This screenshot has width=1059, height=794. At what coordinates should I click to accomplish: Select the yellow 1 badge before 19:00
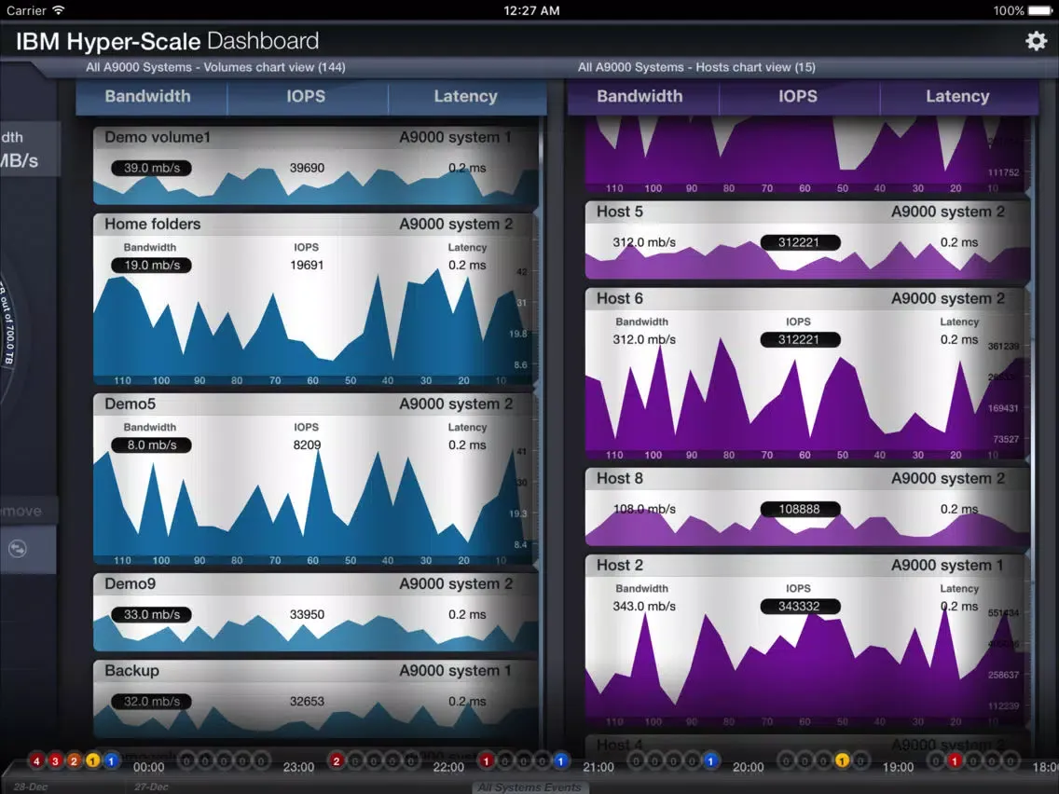(842, 760)
